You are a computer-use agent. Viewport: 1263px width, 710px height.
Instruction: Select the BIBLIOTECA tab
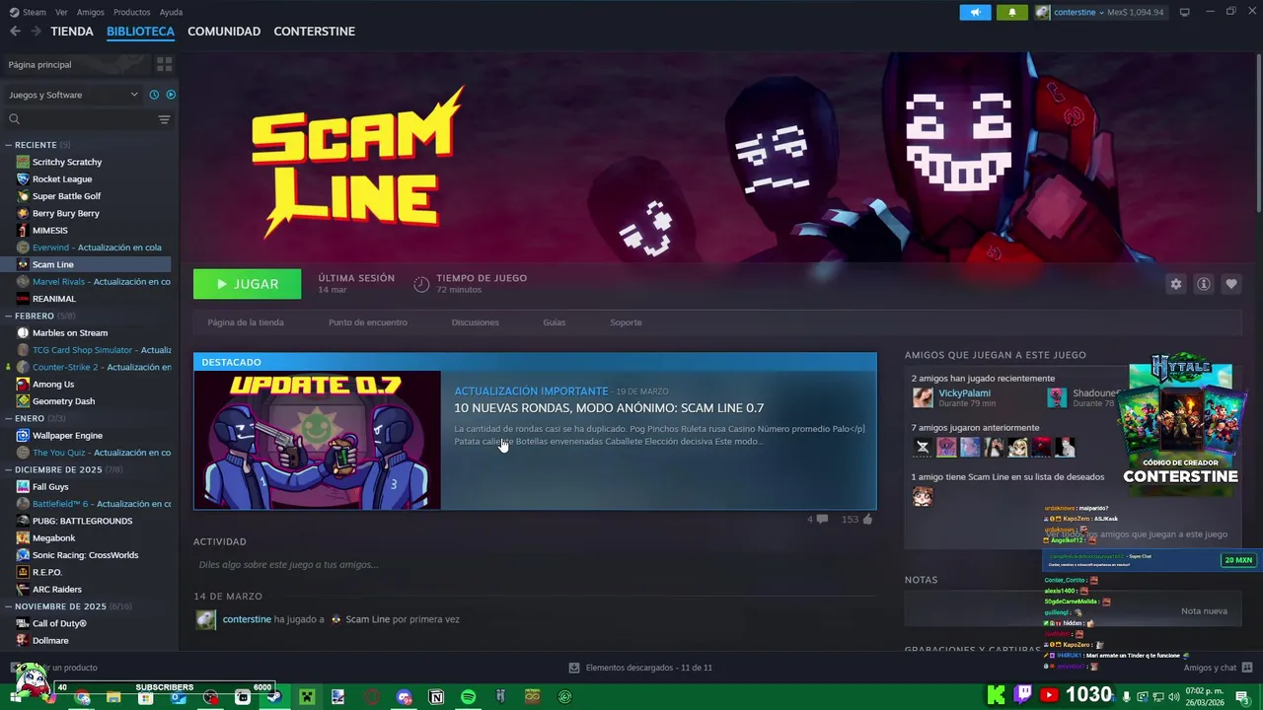pyautogui.click(x=140, y=32)
